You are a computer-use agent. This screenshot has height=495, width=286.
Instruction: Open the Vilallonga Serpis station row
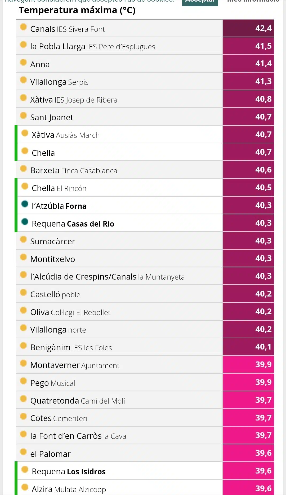pyautogui.click(x=119, y=81)
